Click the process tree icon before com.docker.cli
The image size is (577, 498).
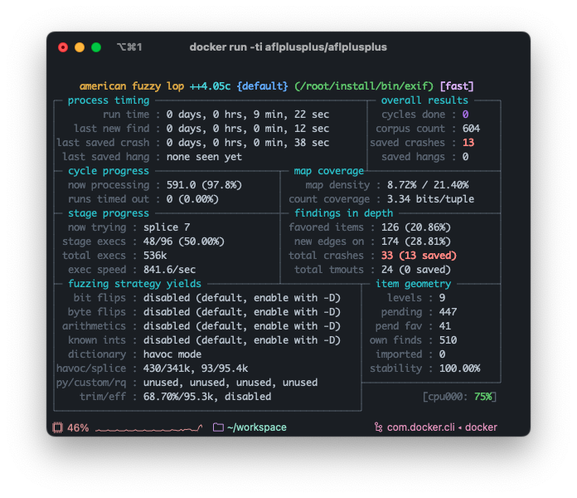pyautogui.click(x=378, y=427)
